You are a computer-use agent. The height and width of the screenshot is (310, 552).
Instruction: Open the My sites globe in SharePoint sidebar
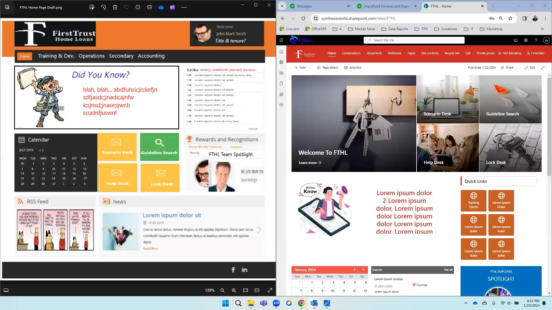(x=281, y=62)
